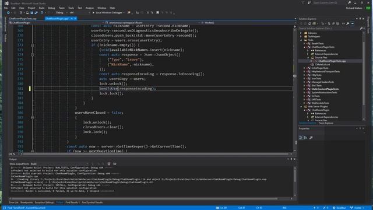Screen dimensions: 373x210
Task: Click the Find in Files toolbar icon
Action: click(x=129, y=13)
